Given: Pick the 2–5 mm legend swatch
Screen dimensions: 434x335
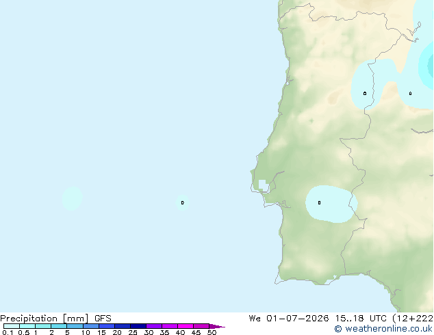Looking at the screenshot, I should click(59, 326).
